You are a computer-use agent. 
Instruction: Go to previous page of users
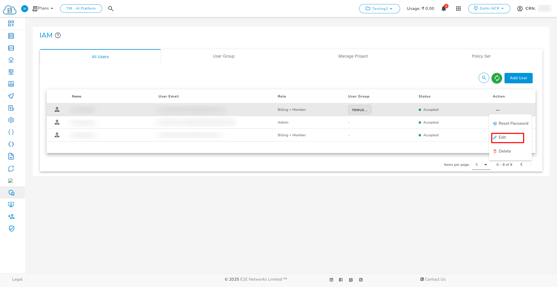pos(521,165)
